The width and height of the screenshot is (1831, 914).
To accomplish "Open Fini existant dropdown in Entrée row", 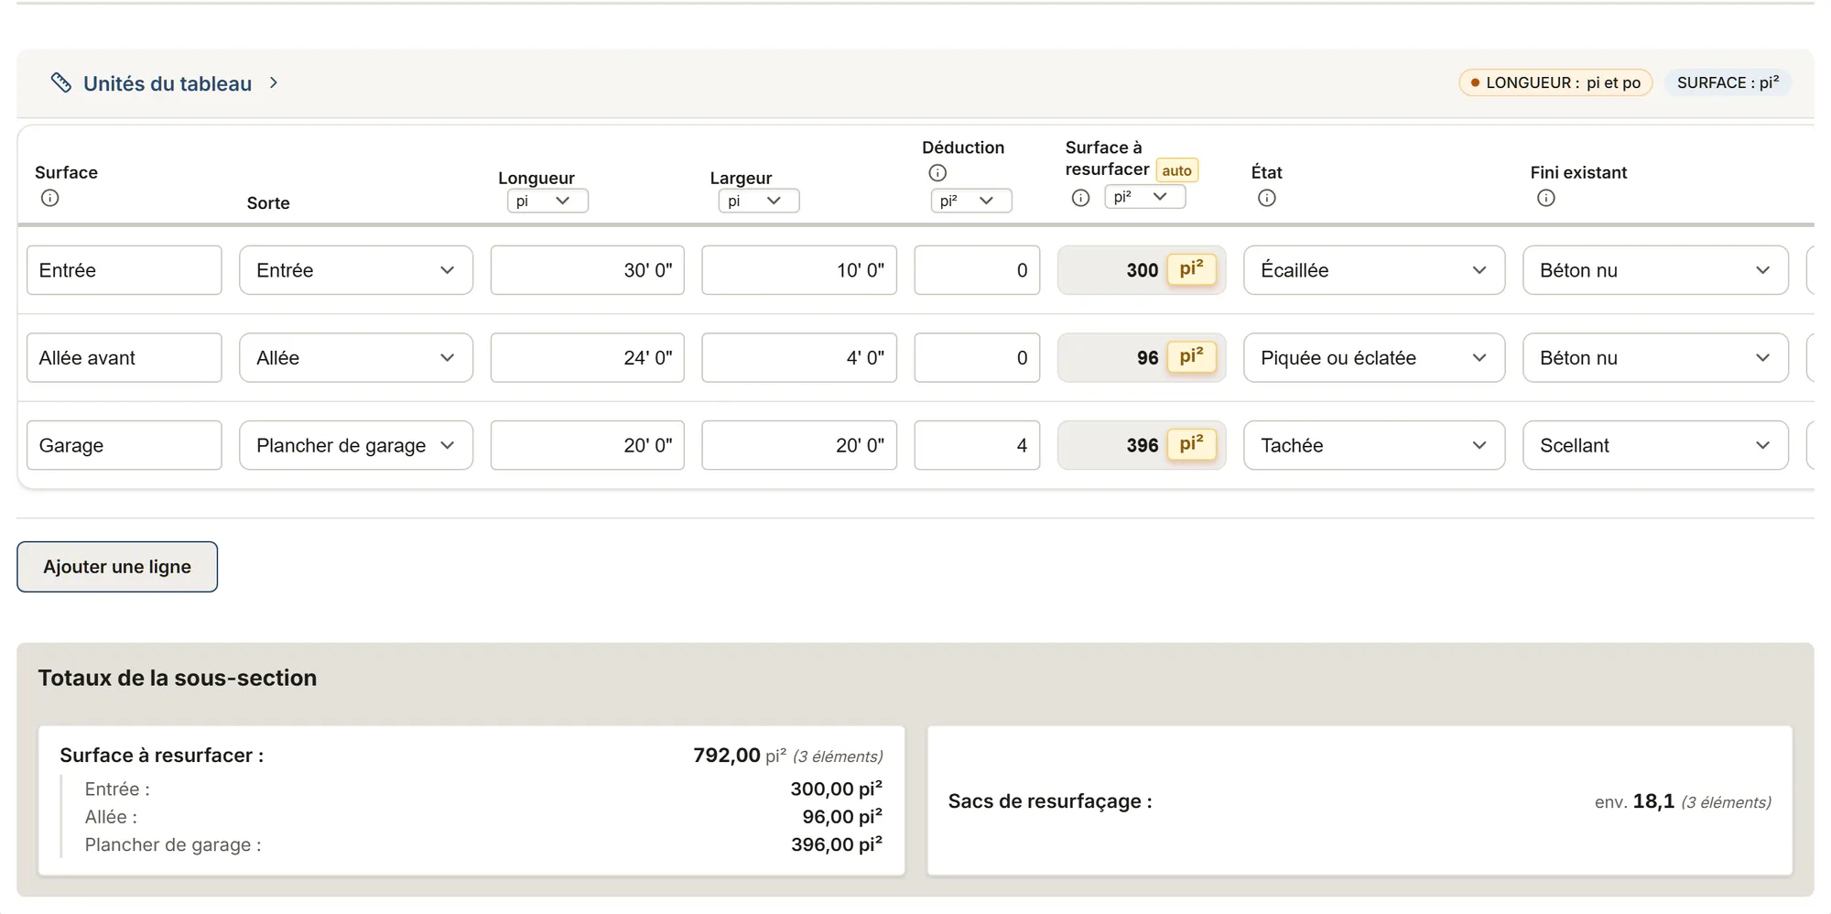I will coord(1655,270).
